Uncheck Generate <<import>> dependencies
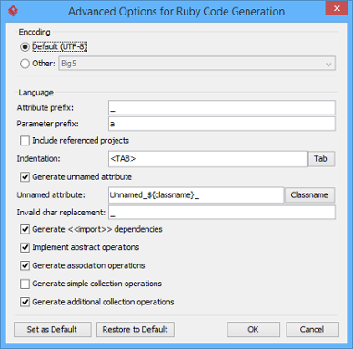Viewport: 353px width, 349px height. 25,229
